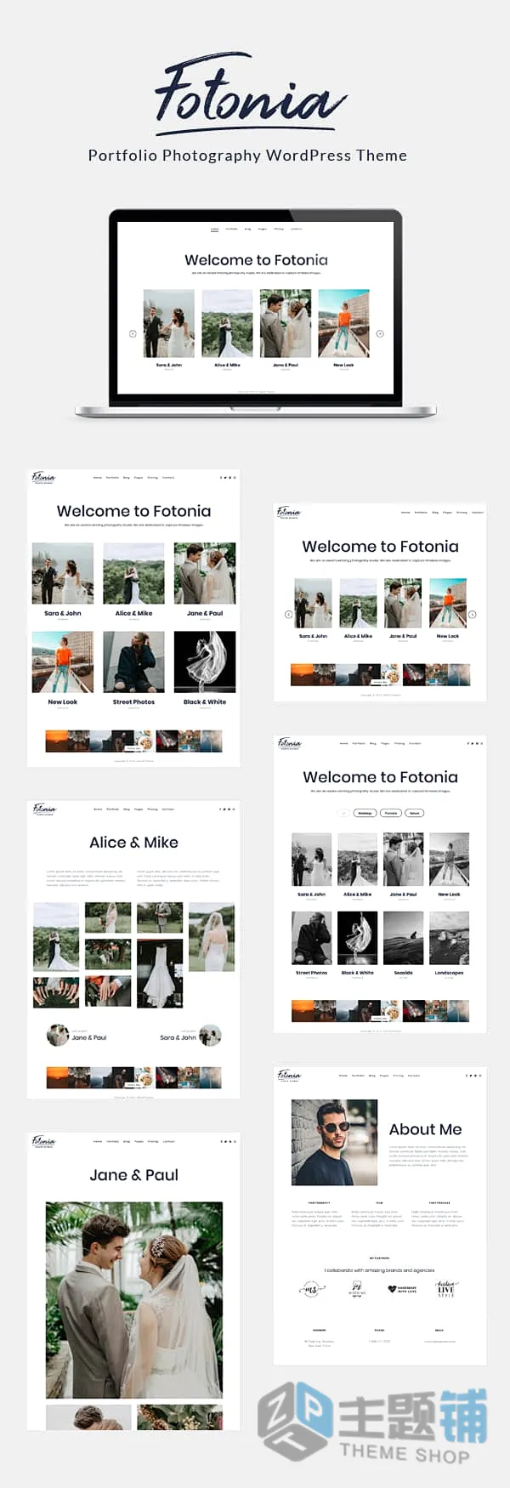
Task: Click 'Portfolio' nav link in six-photo grid homepage mockup
Action: (x=112, y=478)
